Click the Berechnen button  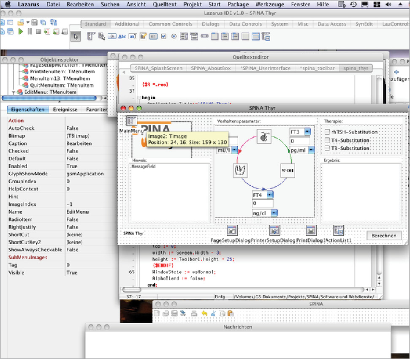(383, 236)
